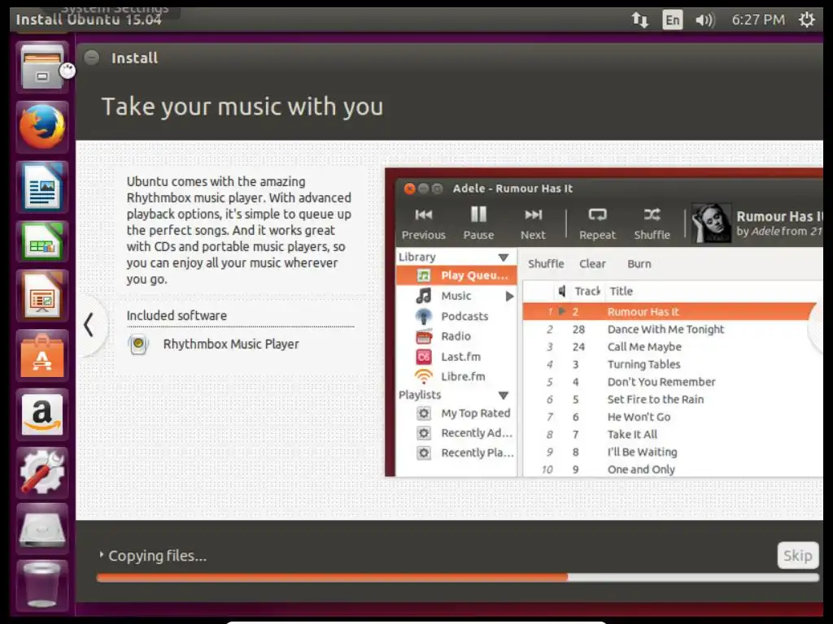The image size is (833, 624).
Task: Open System Settings gear-and-wrench icon
Action: pos(42,472)
